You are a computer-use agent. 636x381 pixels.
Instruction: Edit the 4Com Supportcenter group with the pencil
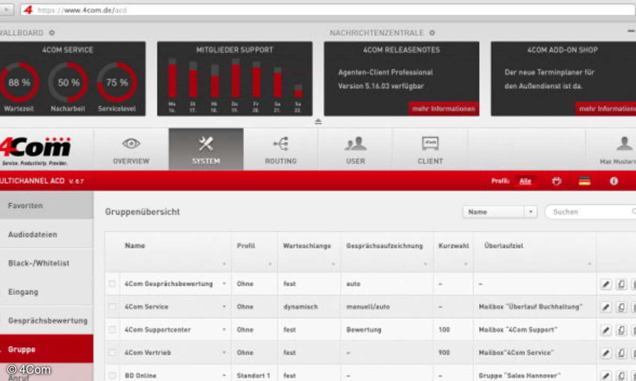coord(606,331)
